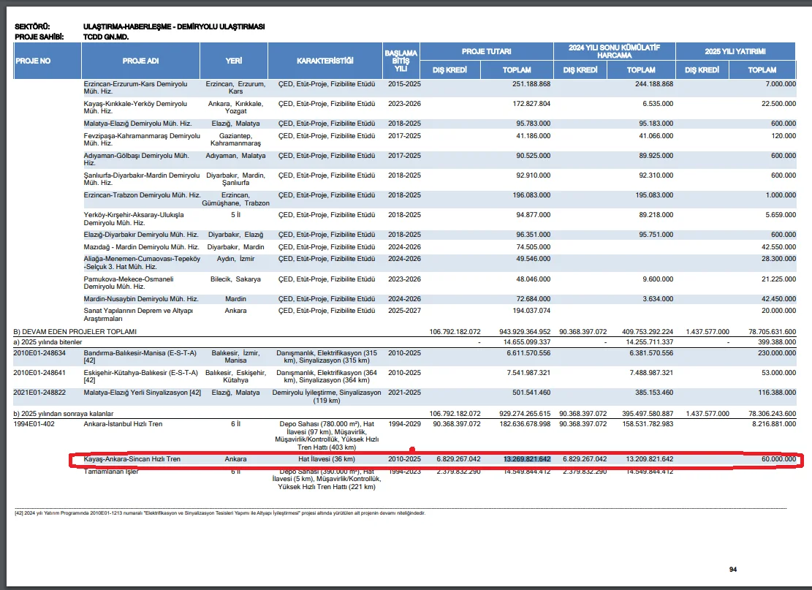Select the "Ankara-İstanbul Hızlı Tren" project name
Screen dimensions: 812x590
pyautogui.click(x=123, y=423)
